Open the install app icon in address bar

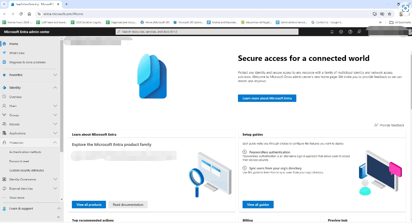(x=375, y=14)
